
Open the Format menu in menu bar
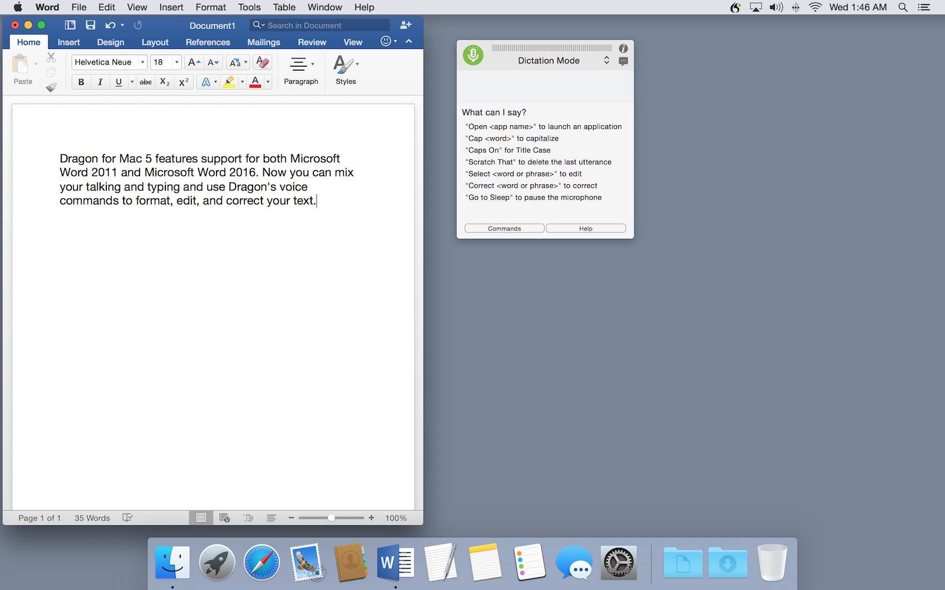point(210,7)
